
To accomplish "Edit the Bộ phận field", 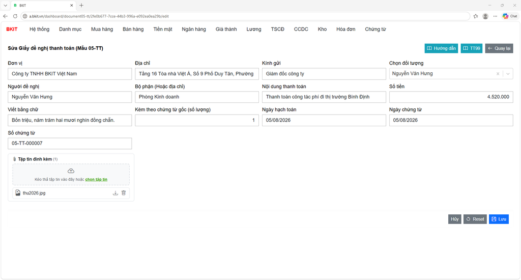I will click(x=197, y=97).
